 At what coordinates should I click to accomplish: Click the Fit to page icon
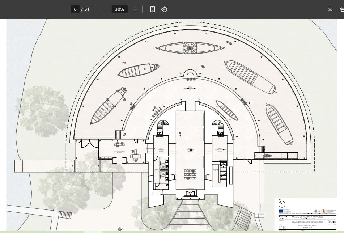[153, 9]
